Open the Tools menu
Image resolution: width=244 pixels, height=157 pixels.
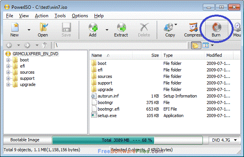(60, 16)
